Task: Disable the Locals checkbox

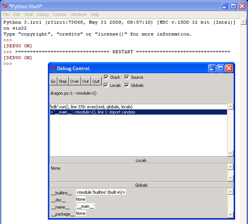Action: [106, 85]
